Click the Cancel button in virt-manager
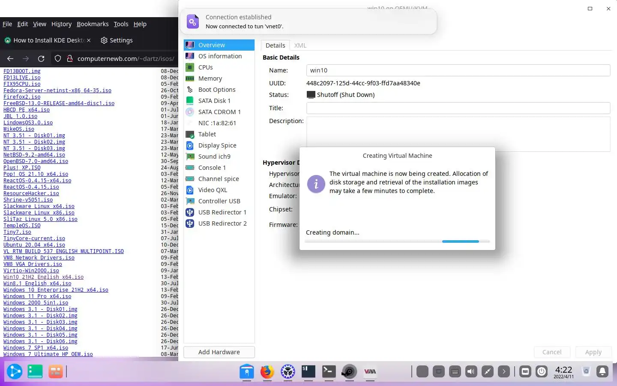The height and width of the screenshot is (386, 617). (552, 352)
